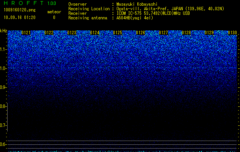Click the 0.7 kHz axis label
Image resolution: width=240 pixels, height=152 pixels.
(3, 125)
